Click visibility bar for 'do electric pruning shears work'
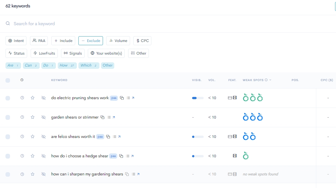 [198, 98]
